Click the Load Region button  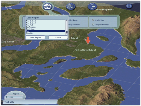[35, 38]
